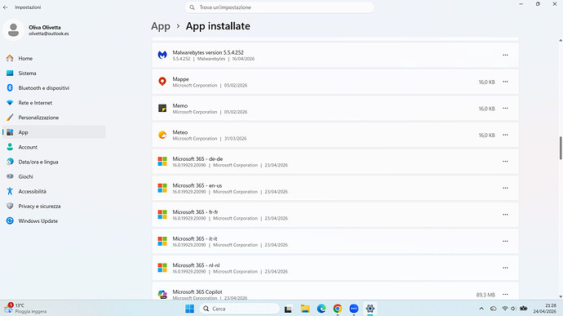The height and width of the screenshot is (316, 563).
Task: Open Personalizzazione settings
Action: (54, 118)
